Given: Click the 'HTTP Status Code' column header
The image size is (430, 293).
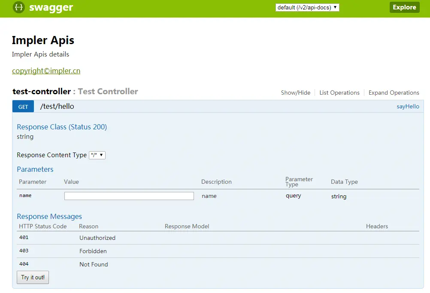Looking at the screenshot, I should click(43, 226).
